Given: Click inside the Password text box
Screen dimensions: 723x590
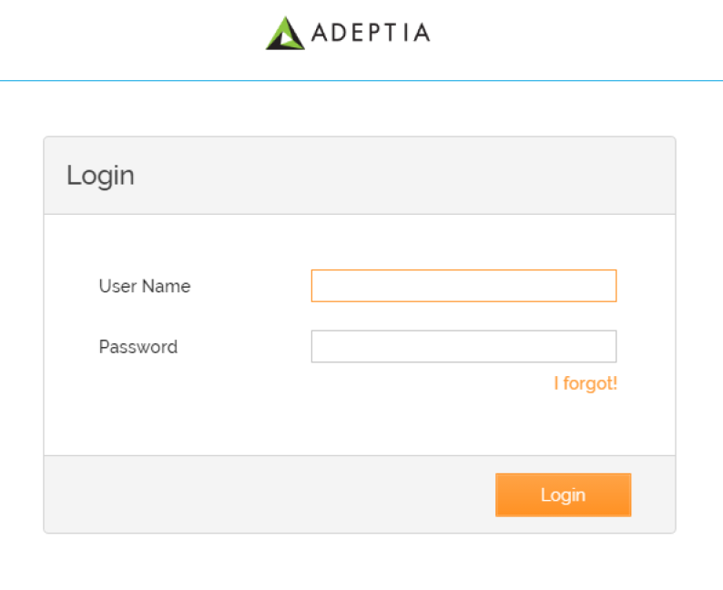Looking at the screenshot, I should pyautogui.click(x=463, y=347).
